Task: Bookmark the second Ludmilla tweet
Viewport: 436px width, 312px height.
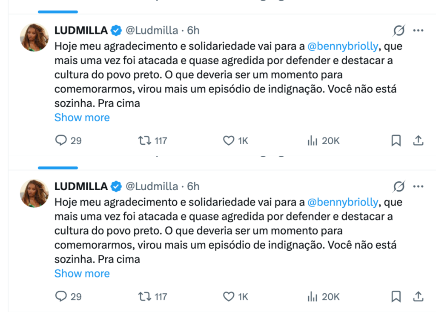Action: click(x=396, y=296)
